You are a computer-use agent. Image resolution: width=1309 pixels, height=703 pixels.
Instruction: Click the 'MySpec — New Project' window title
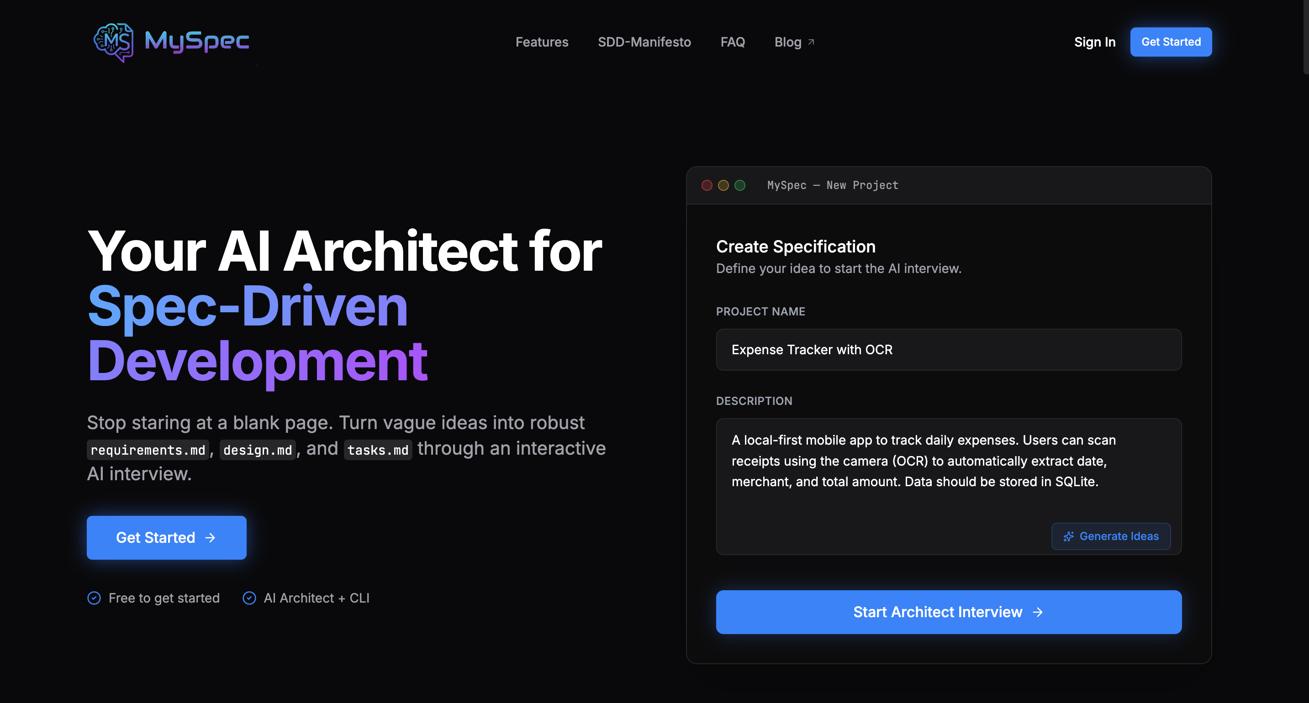(832, 185)
